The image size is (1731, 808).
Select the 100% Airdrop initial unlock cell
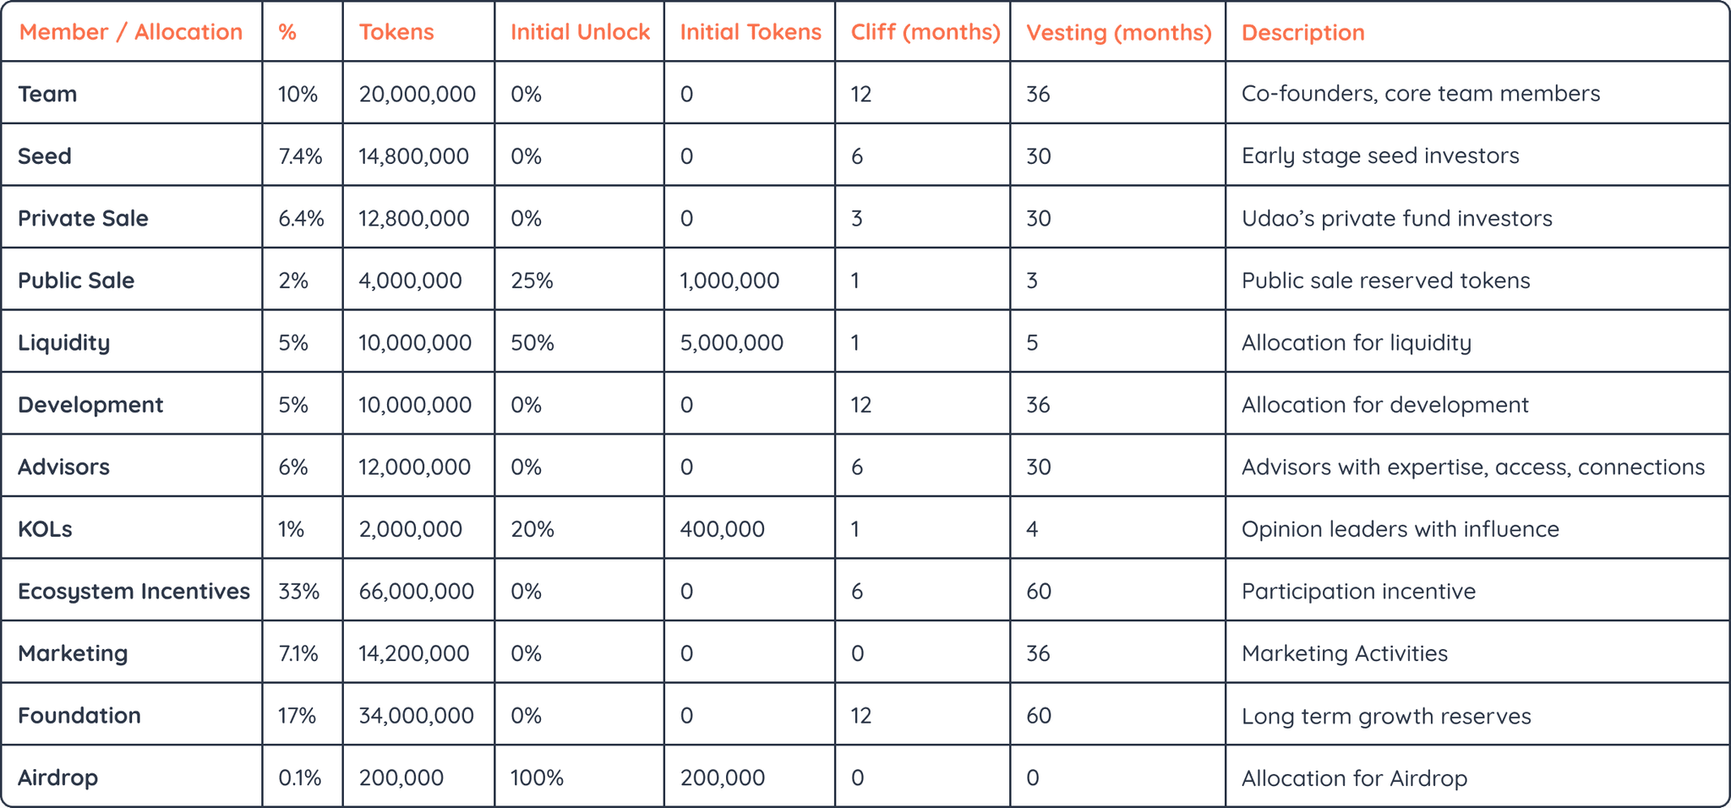[537, 778]
